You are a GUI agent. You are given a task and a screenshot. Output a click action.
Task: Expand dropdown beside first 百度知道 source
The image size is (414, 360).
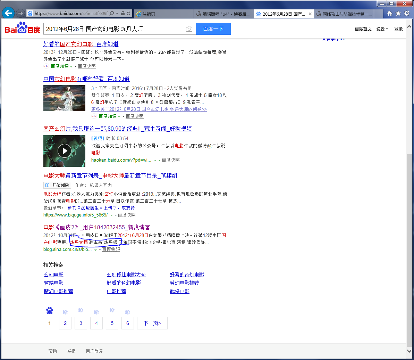click(71, 67)
